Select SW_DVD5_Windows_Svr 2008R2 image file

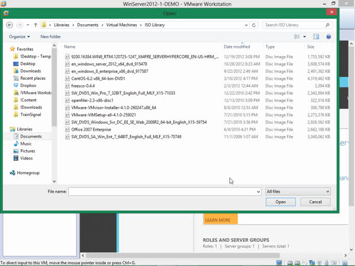139,122
